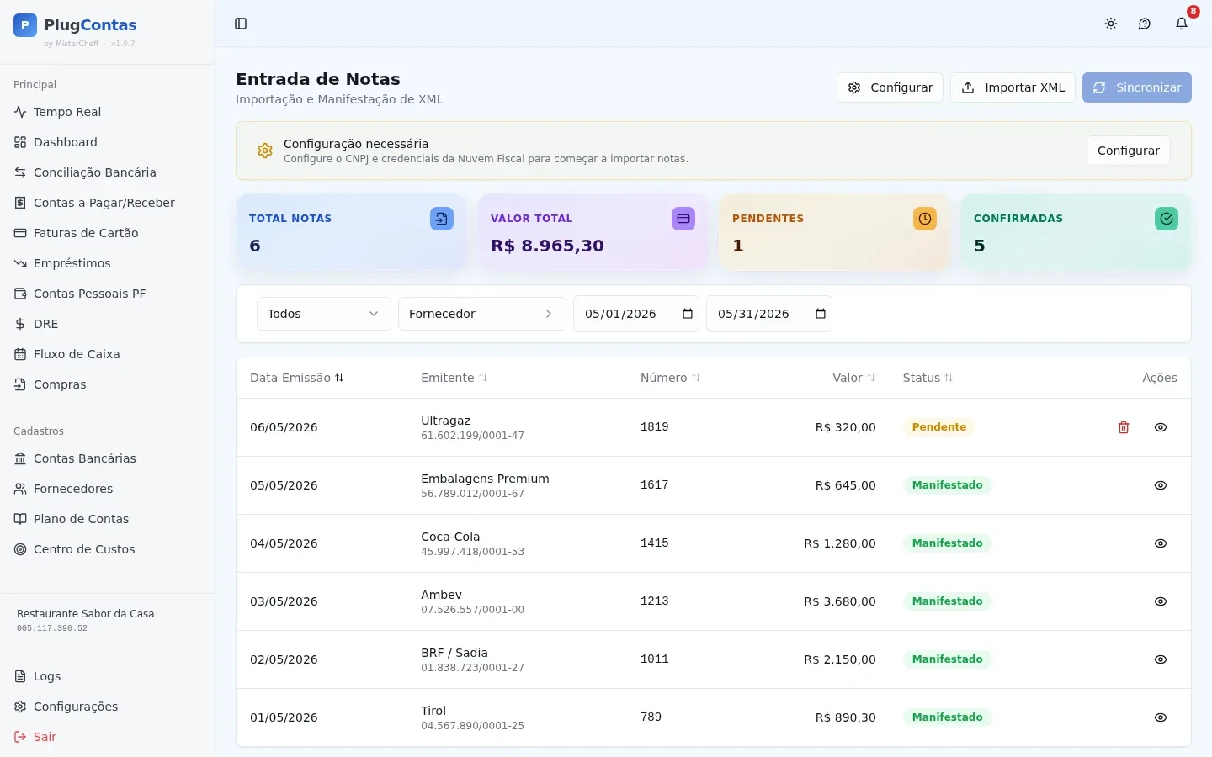Sort table by Emitente column
Screen dimensions: 1212x757
tap(454, 378)
